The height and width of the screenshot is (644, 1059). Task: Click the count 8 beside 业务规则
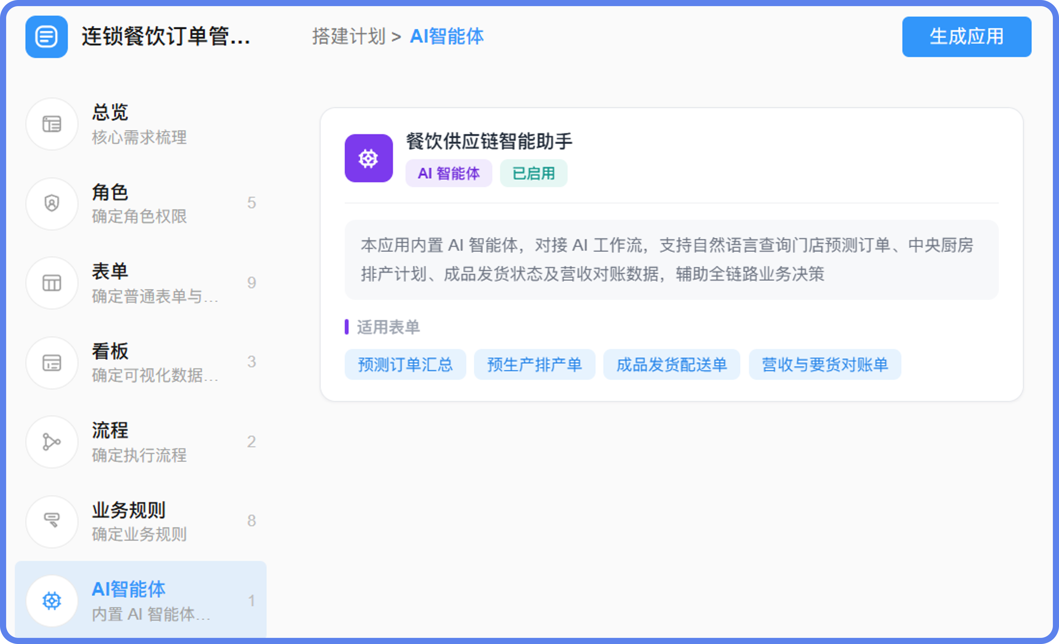pos(252,521)
